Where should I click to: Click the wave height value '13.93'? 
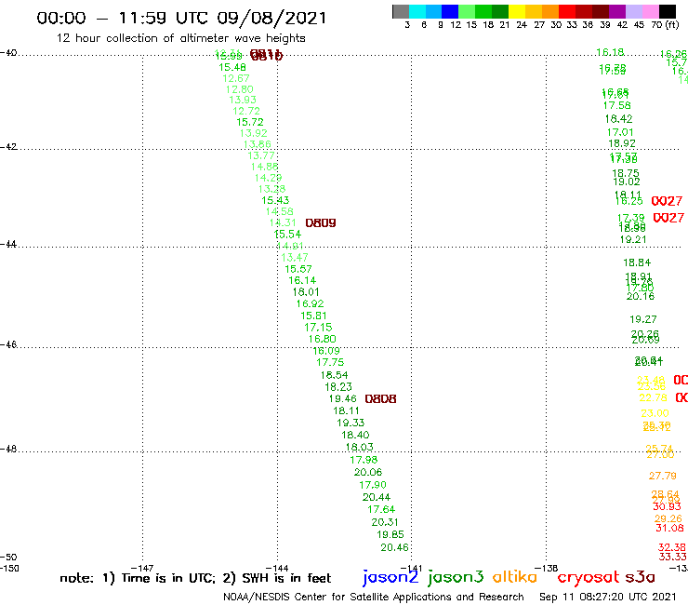point(243,101)
